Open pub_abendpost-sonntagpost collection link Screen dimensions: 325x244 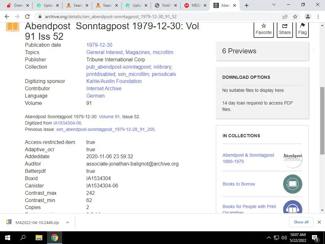[119, 67]
